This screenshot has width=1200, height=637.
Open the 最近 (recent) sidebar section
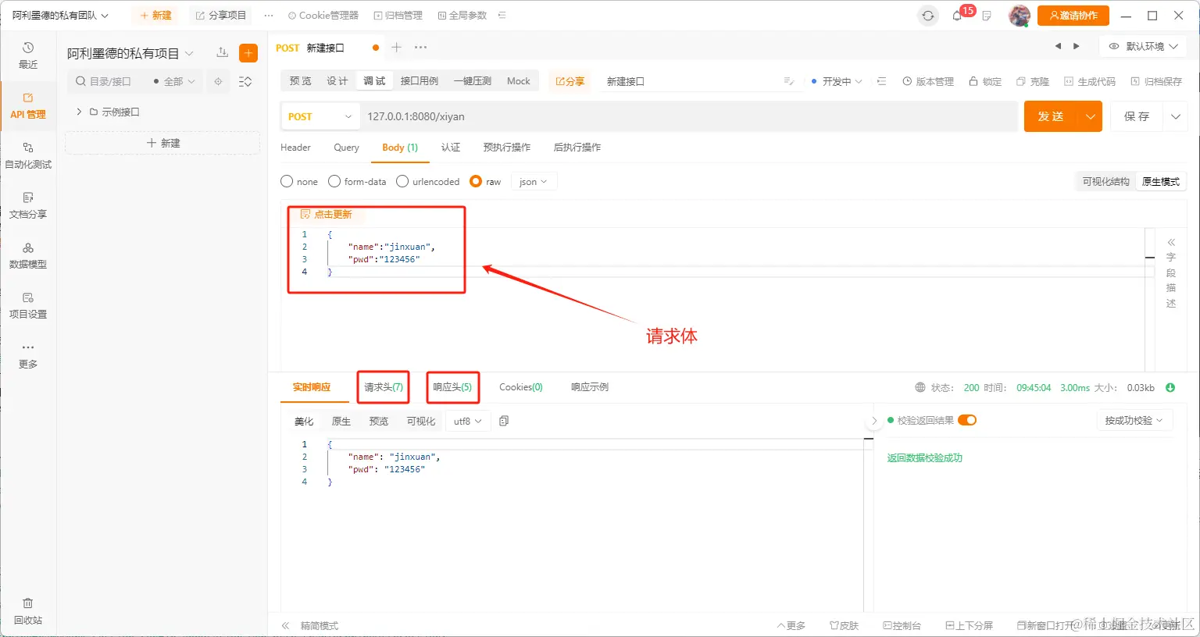(28, 55)
